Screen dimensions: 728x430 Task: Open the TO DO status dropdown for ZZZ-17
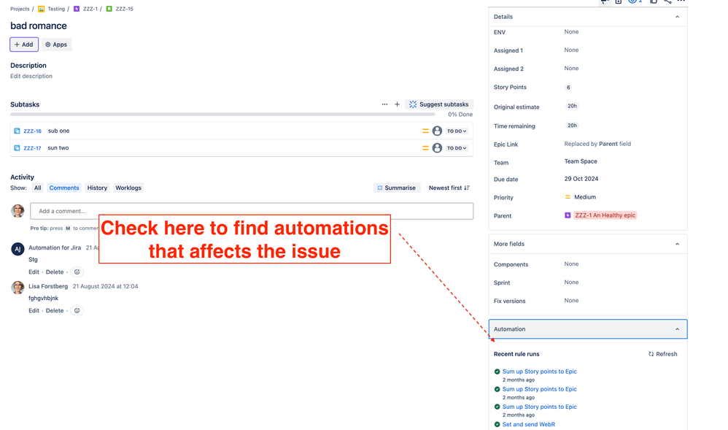457,147
